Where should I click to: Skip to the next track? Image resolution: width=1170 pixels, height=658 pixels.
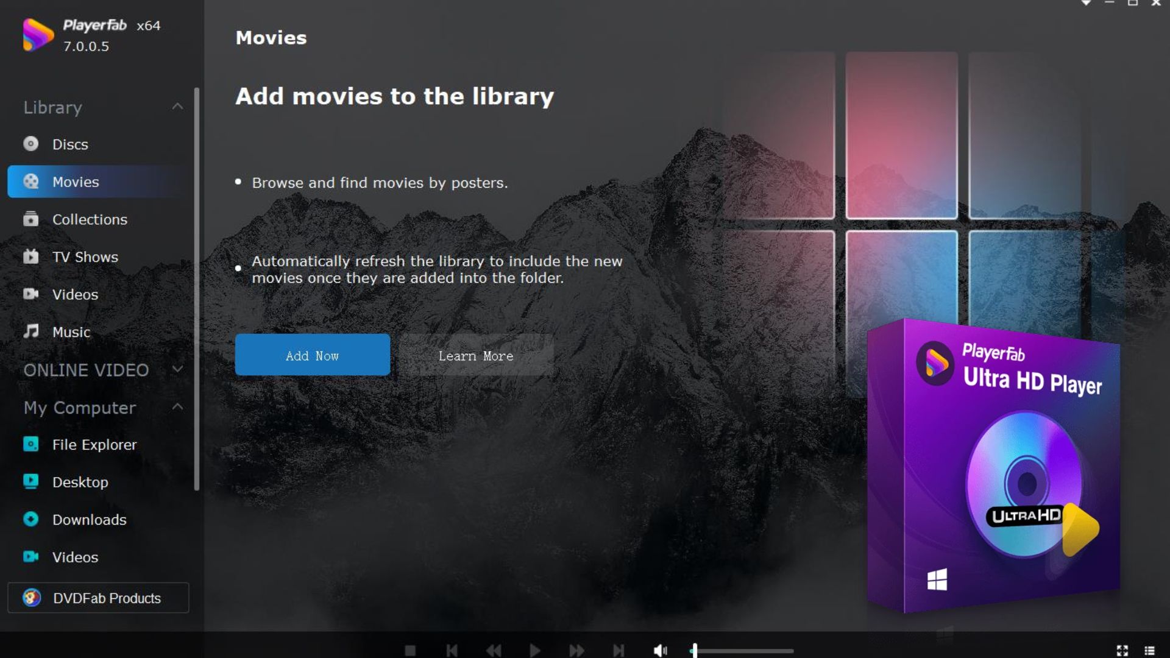tap(619, 651)
